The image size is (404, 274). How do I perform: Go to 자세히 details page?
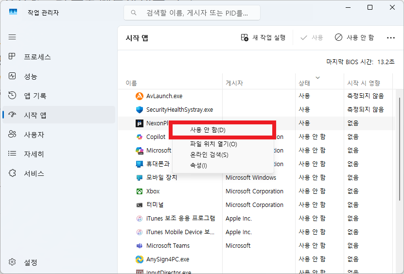pos(59,154)
